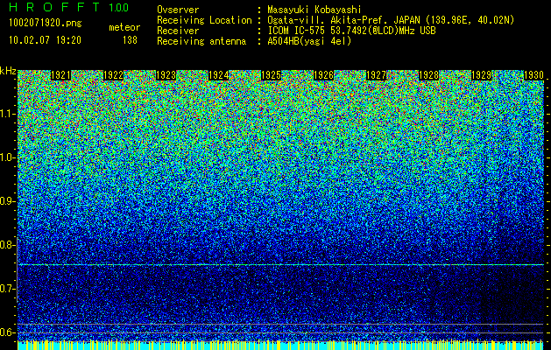Click the 1930 time marker
Image resolution: width=551 pixels, height=350 pixels.
click(534, 75)
